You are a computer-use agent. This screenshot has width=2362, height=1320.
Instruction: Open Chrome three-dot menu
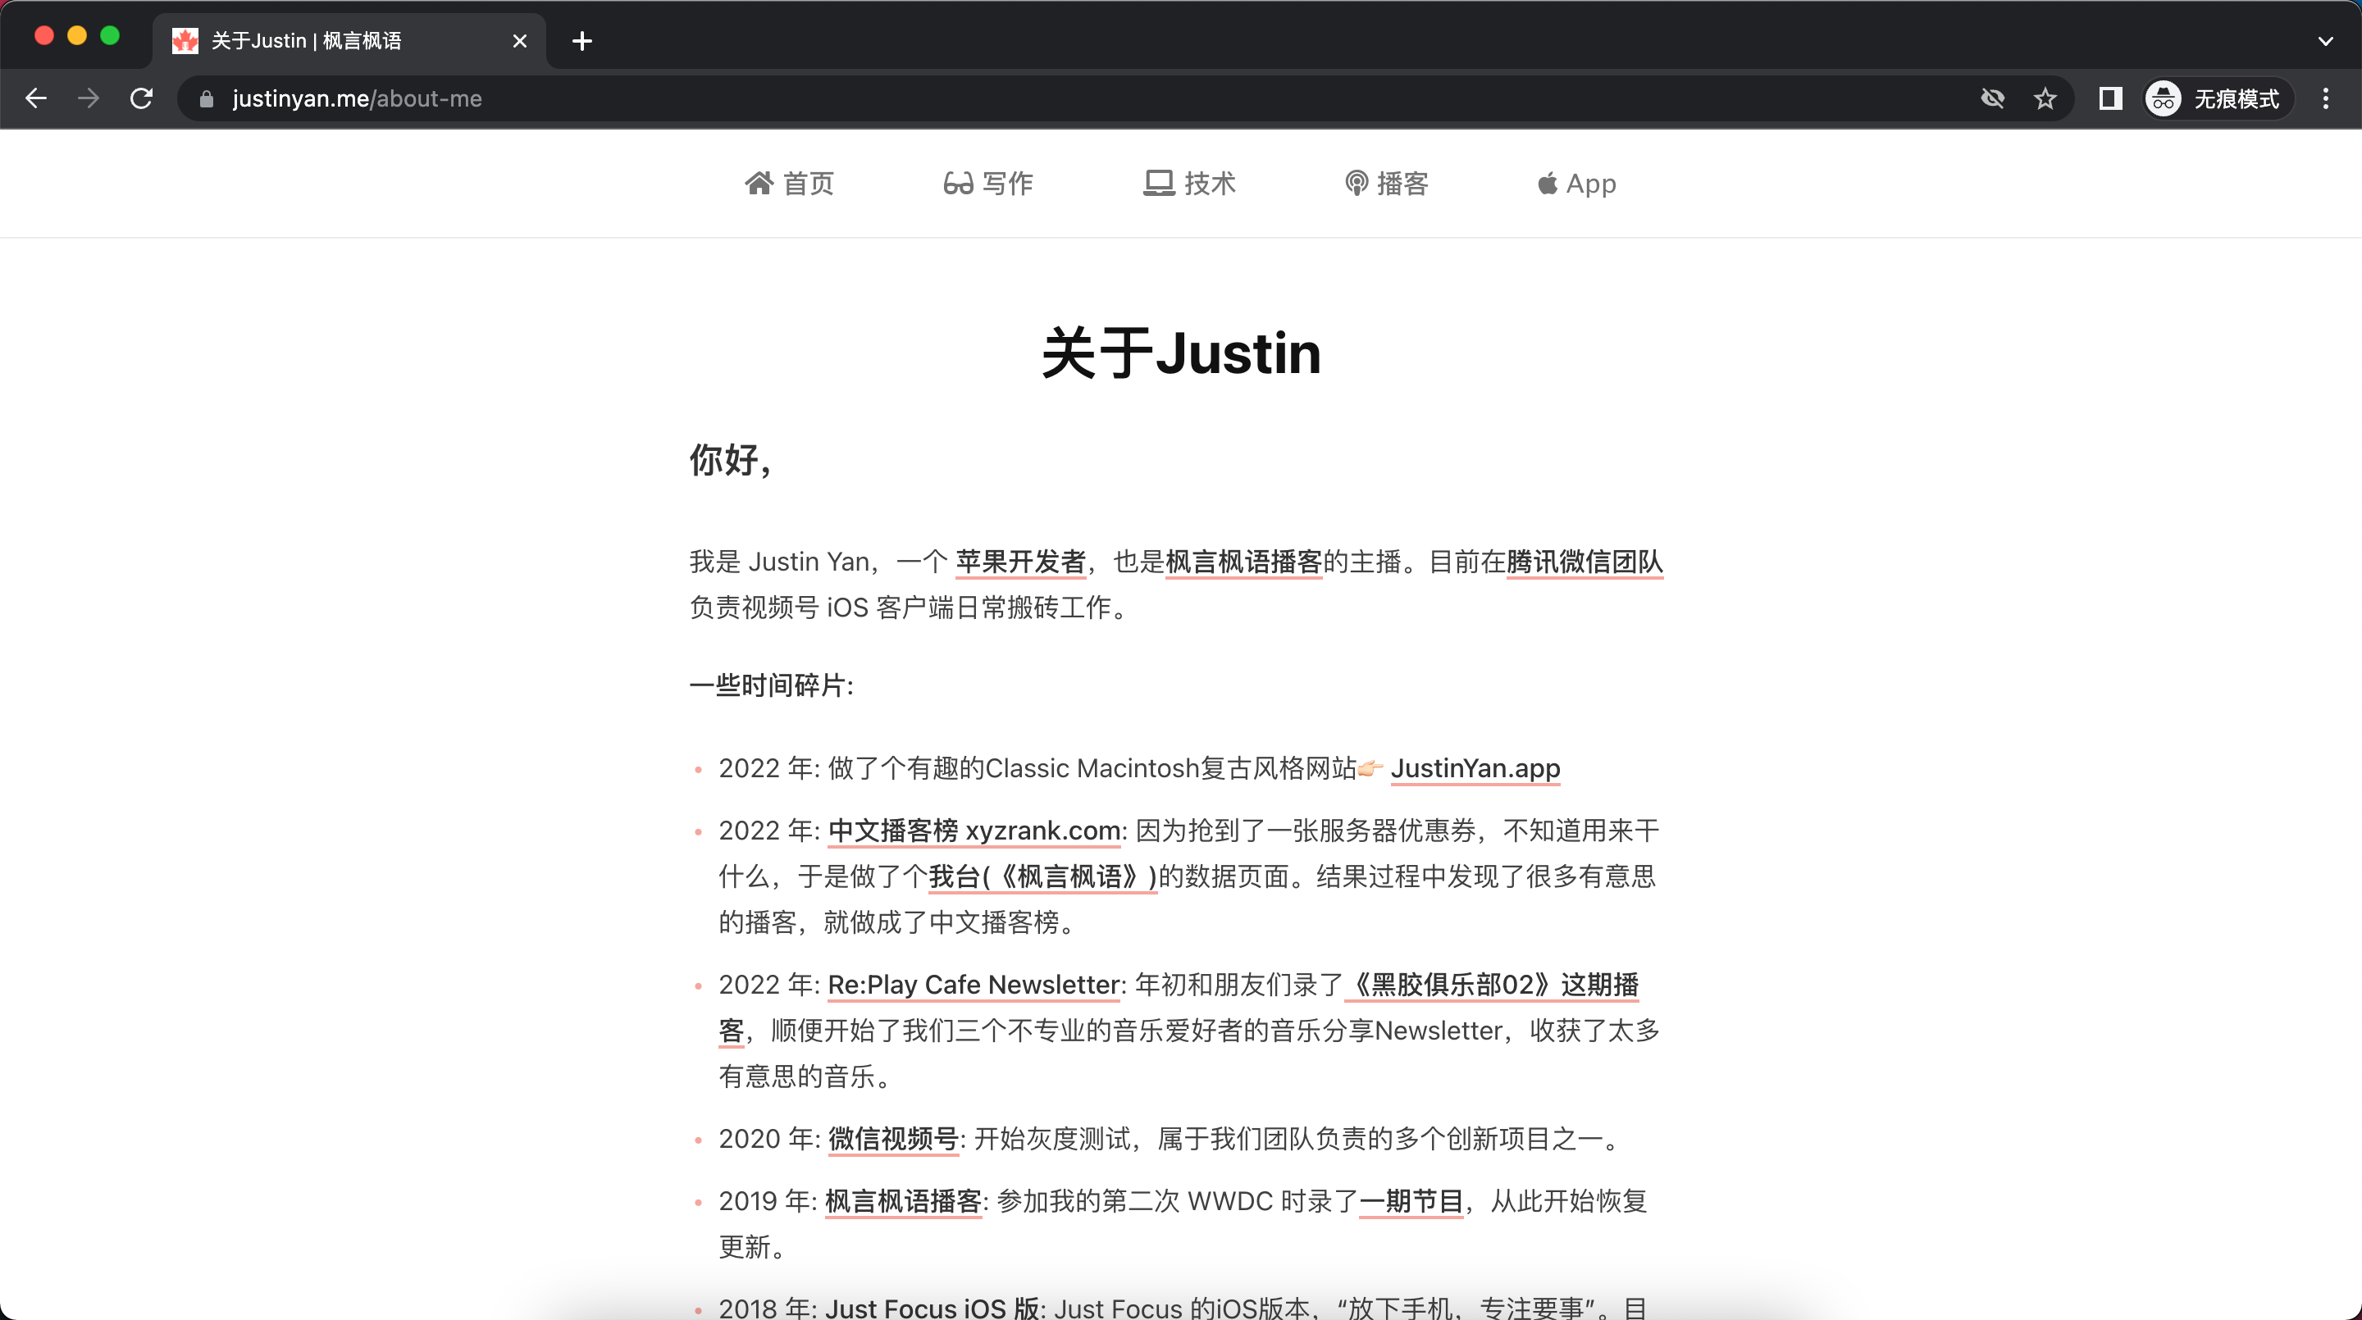[x=2325, y=98]
